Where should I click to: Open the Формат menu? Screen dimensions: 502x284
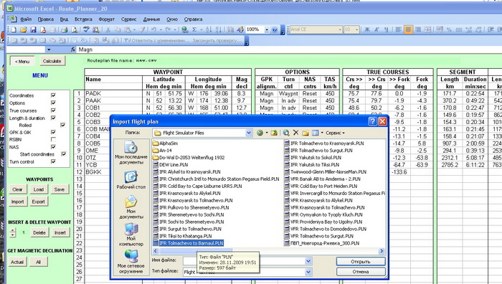click(107, 19)
